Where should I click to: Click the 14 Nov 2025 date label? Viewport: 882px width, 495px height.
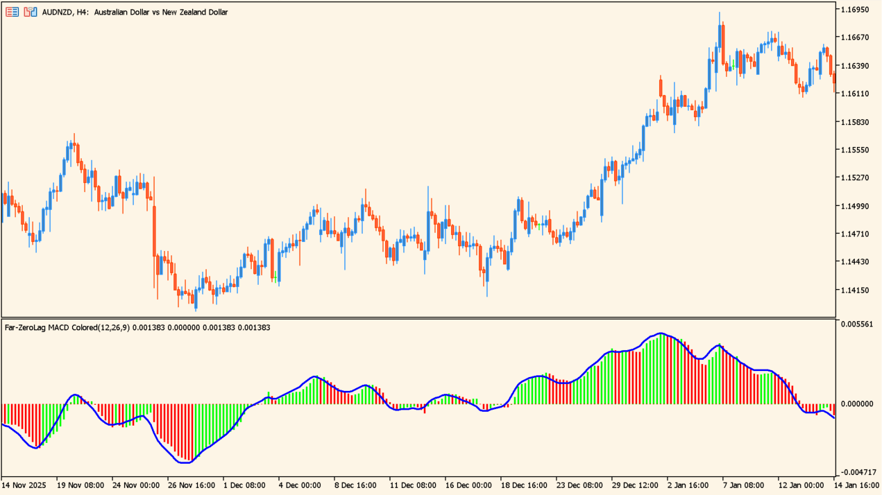tap(24, 485)
